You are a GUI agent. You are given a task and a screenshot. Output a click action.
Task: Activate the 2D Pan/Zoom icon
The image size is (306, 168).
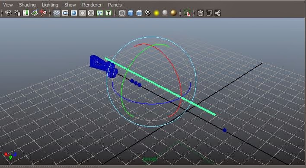pyautogui.click(x=43, y=13)
